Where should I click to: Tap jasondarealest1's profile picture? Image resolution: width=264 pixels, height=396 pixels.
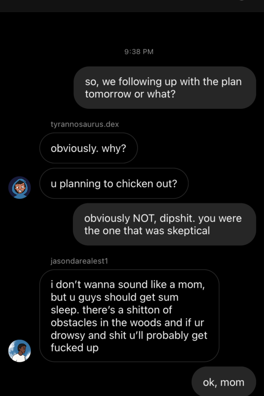coord(19,351)
